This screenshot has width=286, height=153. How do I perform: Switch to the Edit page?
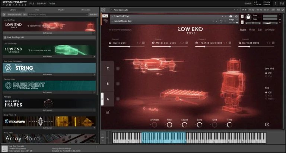pyautogui.click(x=260, y=30)
